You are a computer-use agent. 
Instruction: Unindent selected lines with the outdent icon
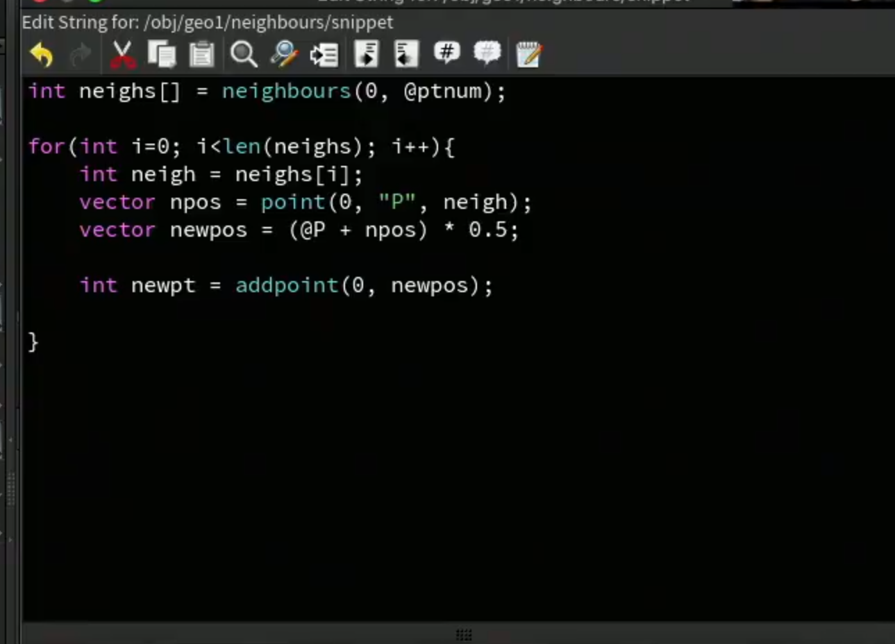click(406, 55)
